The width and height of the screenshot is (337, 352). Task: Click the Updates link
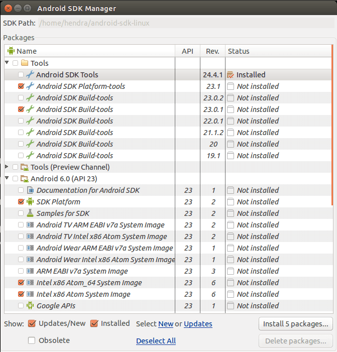click(198, 324)
